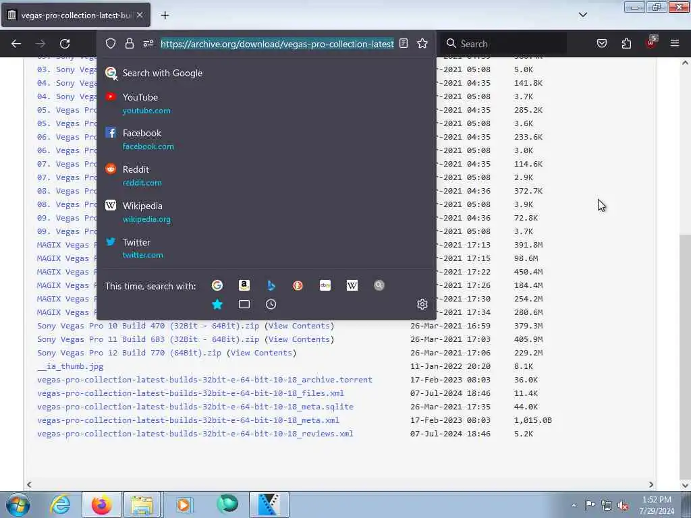The image size is (691, 518).
Task: Click the horizontal scrollbar right arrow
Action: pyautogui.click(x=651, y=484)
